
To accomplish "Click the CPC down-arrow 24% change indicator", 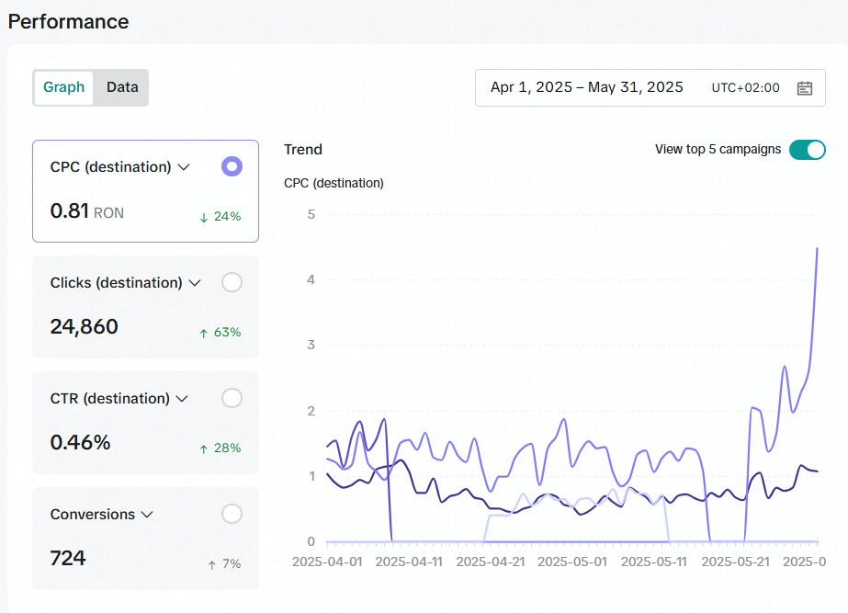I will [220, 216].
